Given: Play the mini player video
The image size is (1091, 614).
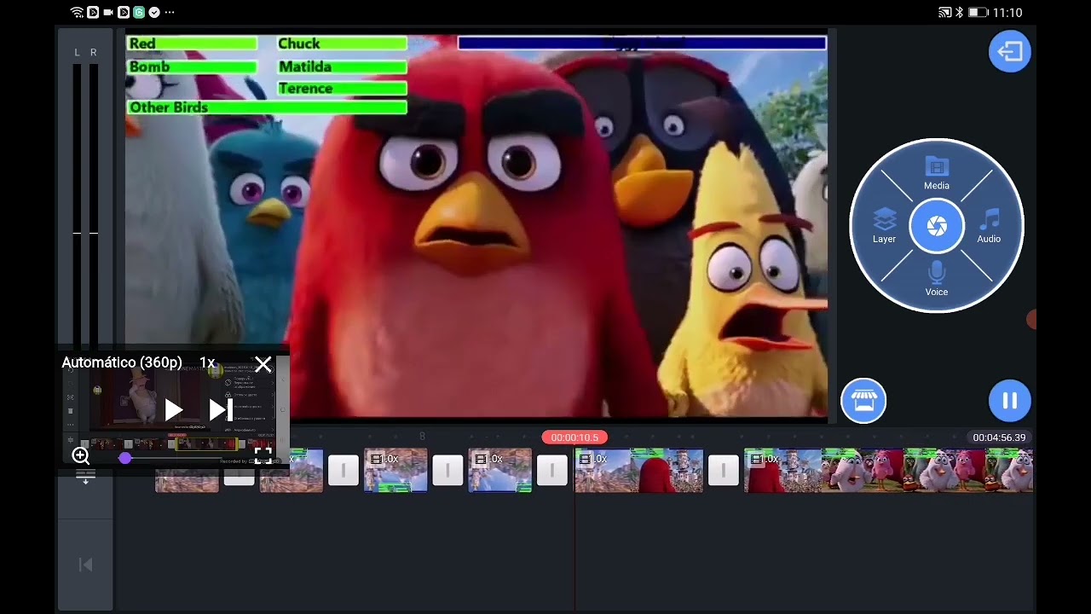Looking at the screenshot, I should 173,410.
